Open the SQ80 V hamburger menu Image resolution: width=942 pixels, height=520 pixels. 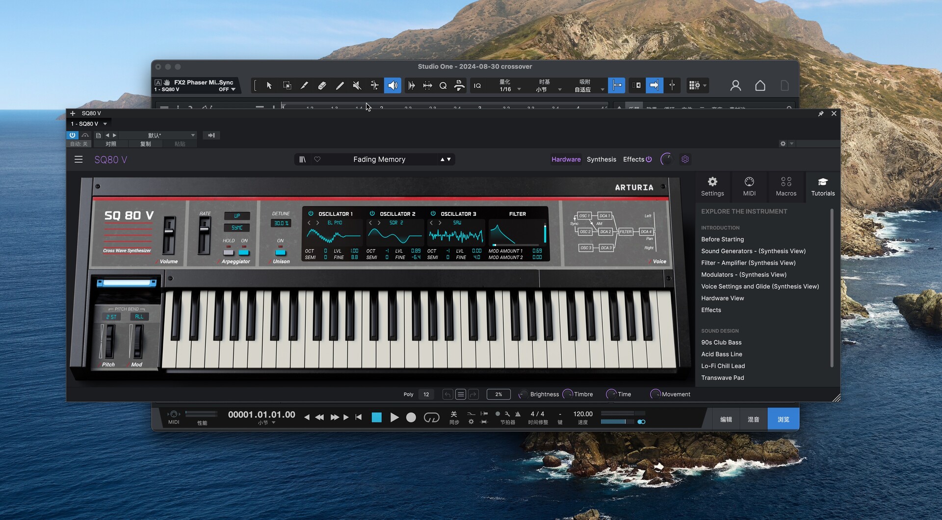tap(78, 159)
